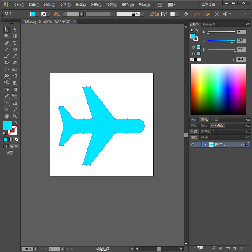This screenshot has height=252, width=252.
Task: Set toolbox paint mode to Color
Action: (x=6, y=140)
